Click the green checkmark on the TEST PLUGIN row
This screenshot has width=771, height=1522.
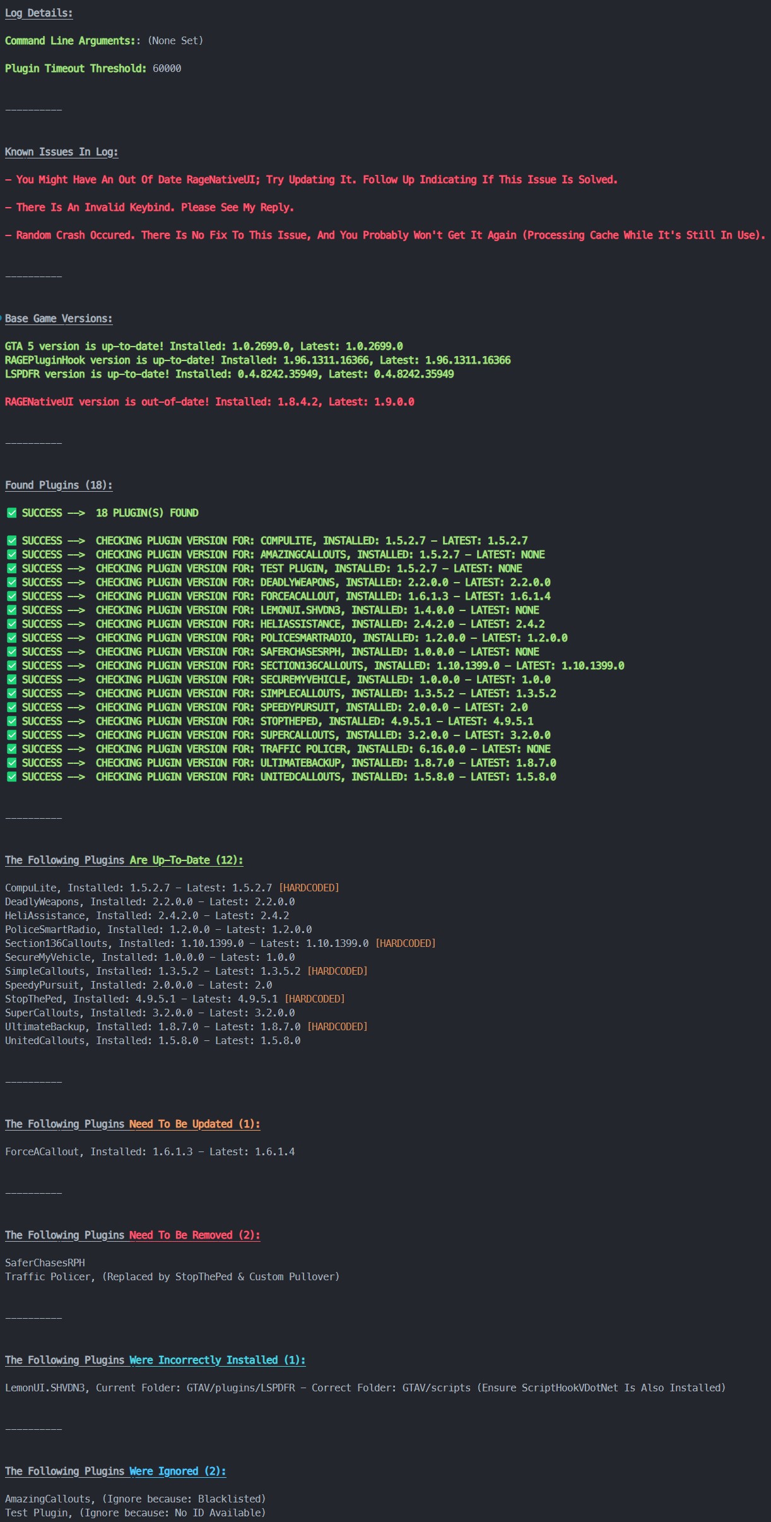(11, 568)
